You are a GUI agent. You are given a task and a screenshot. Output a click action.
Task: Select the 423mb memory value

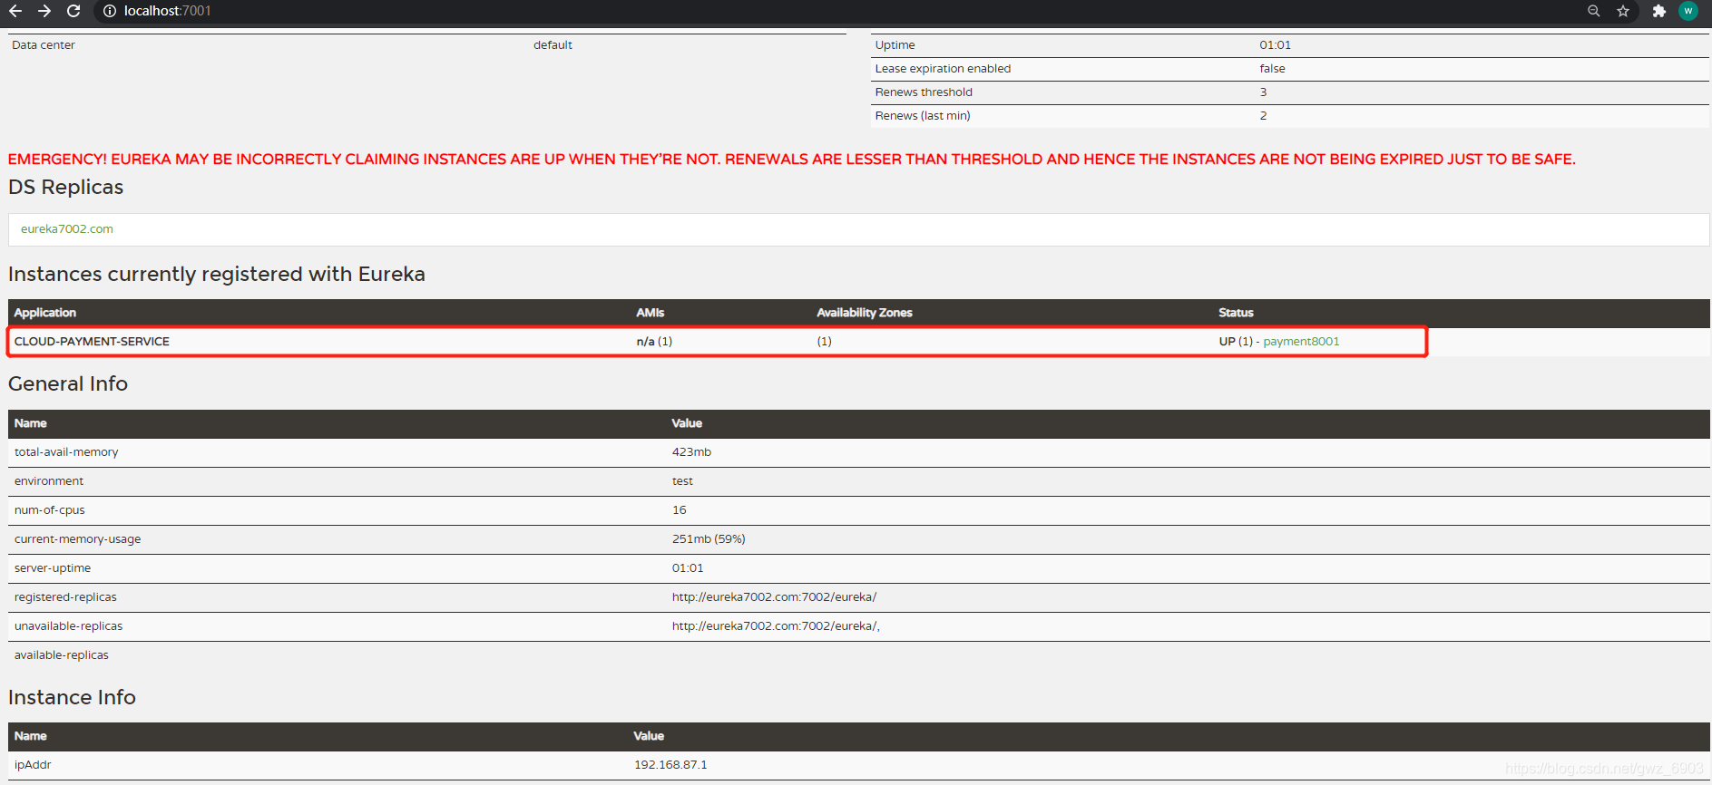(691, 452)
